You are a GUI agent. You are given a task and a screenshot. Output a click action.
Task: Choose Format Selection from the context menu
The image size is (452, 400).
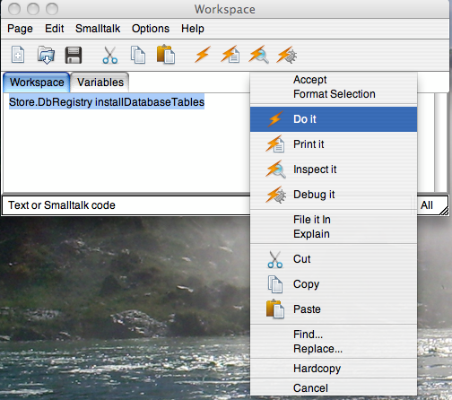334,94
